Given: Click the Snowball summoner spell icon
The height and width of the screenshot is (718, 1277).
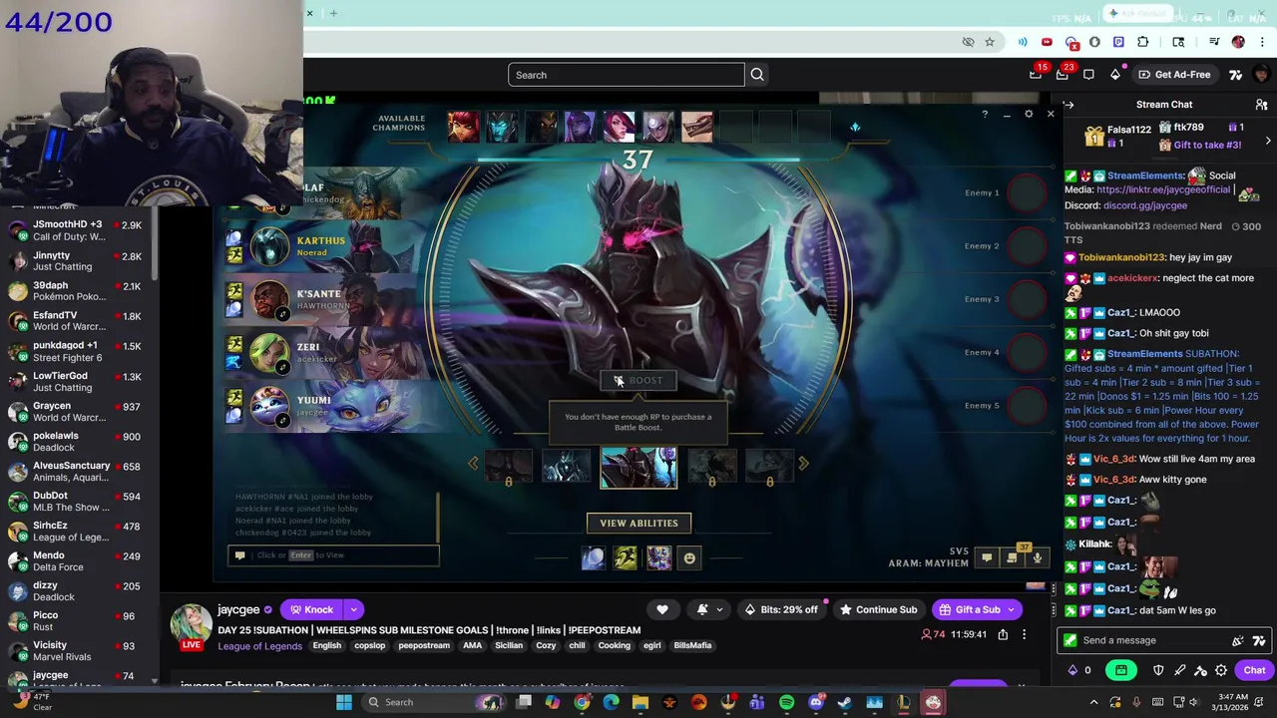Looking at the screenshot, I should (x=593, y=558).
